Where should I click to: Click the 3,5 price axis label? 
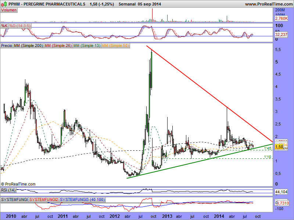pyautogui.click(x=278, y=99)
